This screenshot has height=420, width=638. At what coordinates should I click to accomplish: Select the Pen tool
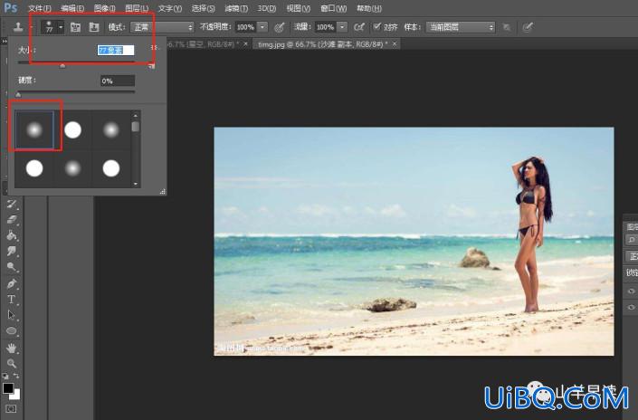[x=12, y=283]
